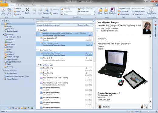
Task: Expand the Deleted Items folder
Action: [3, 31]
